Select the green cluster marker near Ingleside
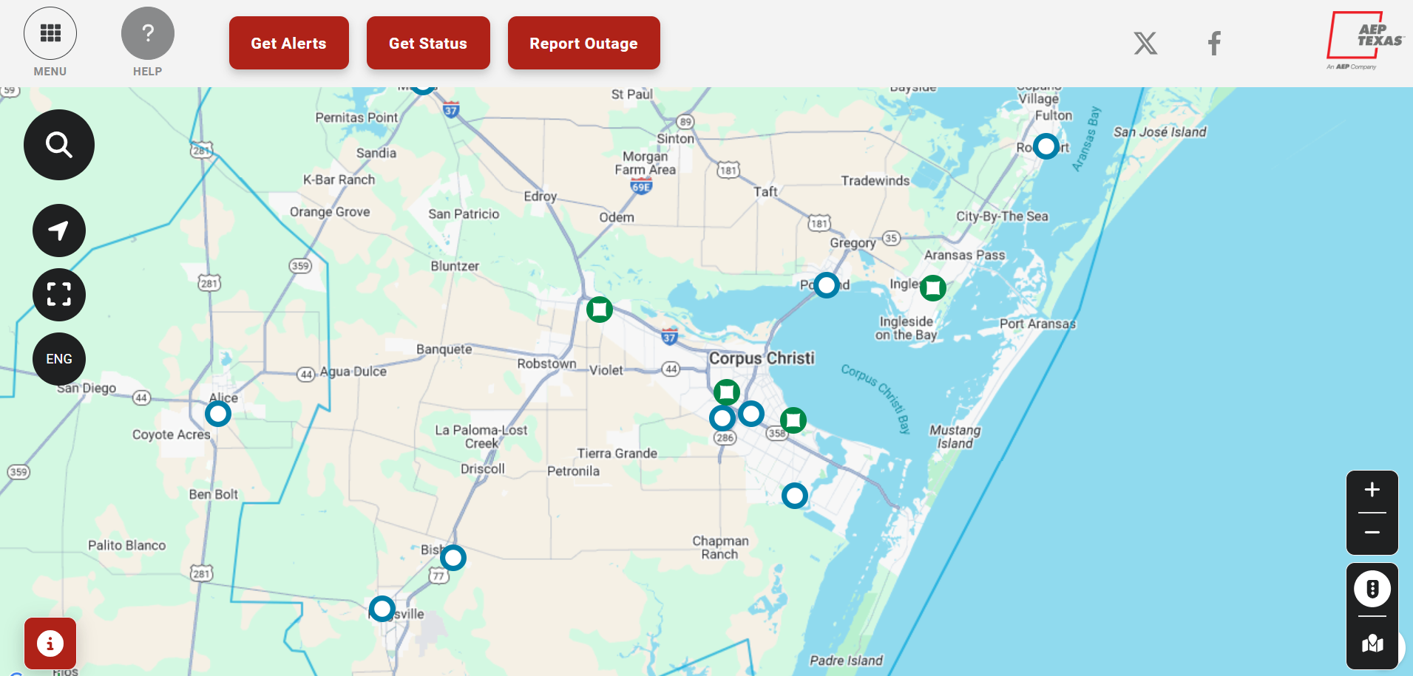The height and width of the screenshot is (676, 1413). 933,288
